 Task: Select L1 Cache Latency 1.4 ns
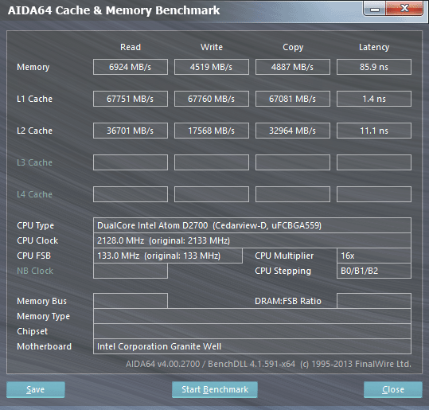tap(374, 99)
